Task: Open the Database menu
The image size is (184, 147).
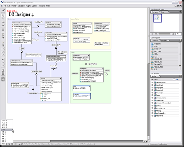Action: coord(21,6)
